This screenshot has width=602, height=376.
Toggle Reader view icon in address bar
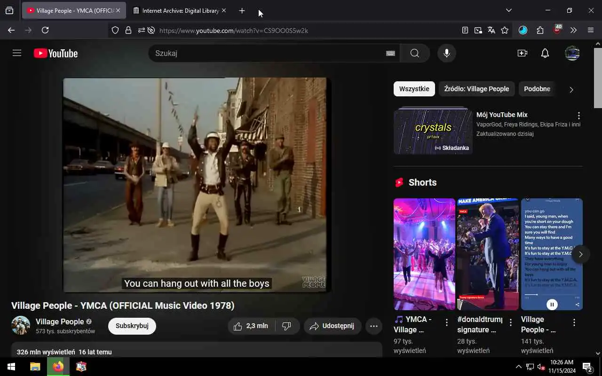click(x=465, y=30)
